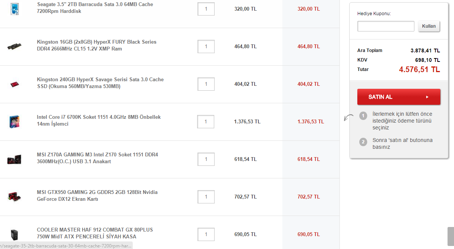Open Kingston 16GB HyperX FURY product link
454x249 pixels.
(97, 45)
